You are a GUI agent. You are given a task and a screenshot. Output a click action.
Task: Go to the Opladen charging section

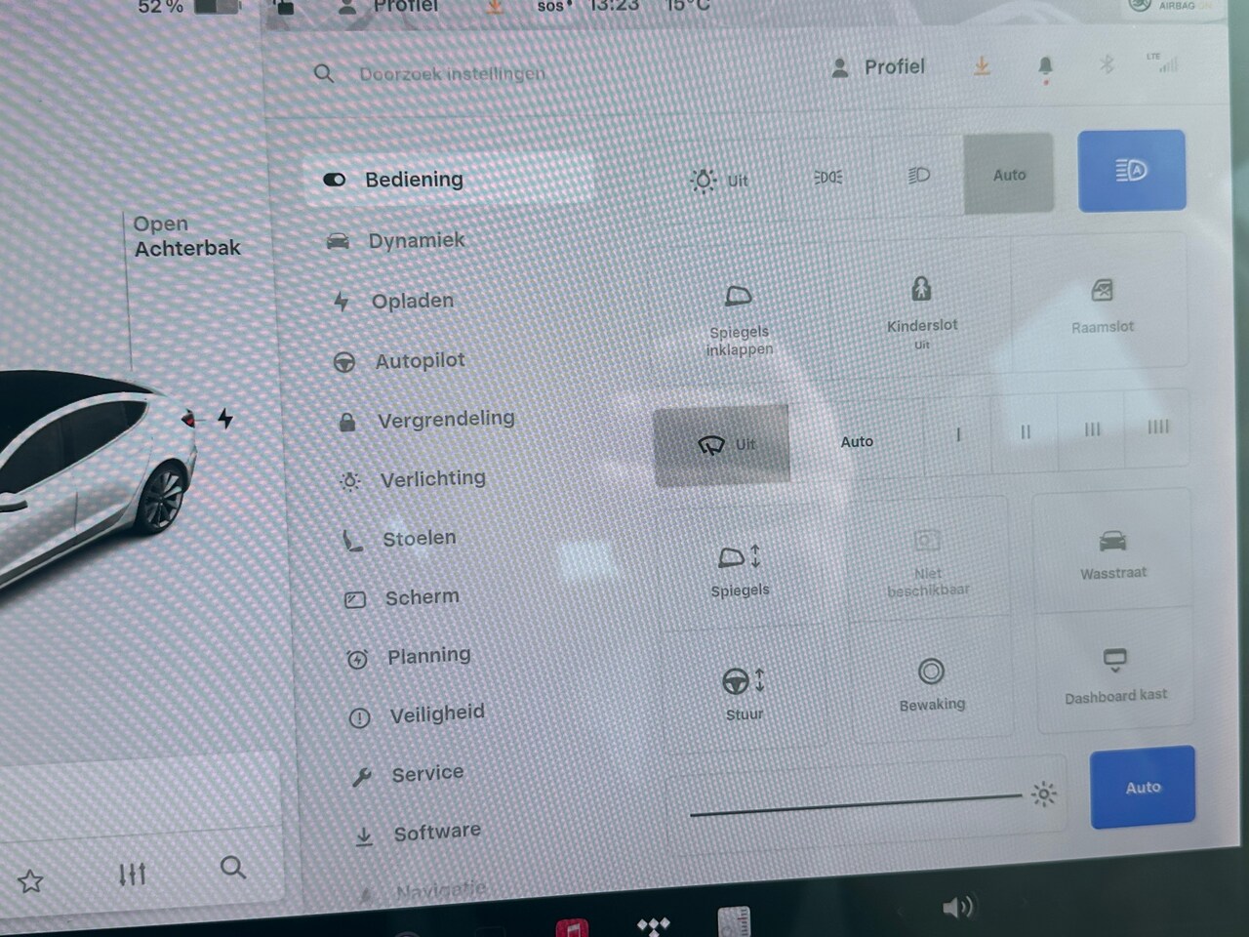point(412,302)
